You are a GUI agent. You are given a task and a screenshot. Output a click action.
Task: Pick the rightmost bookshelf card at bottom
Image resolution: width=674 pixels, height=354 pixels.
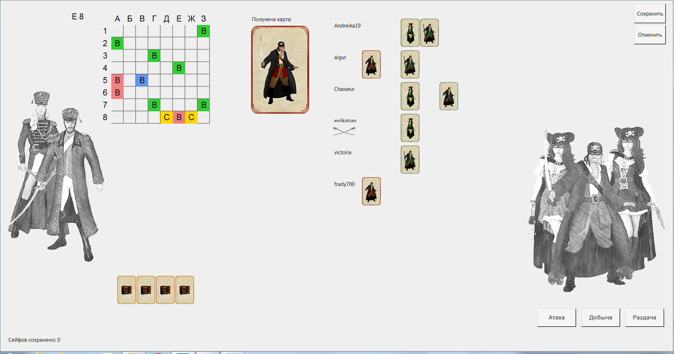185,290
